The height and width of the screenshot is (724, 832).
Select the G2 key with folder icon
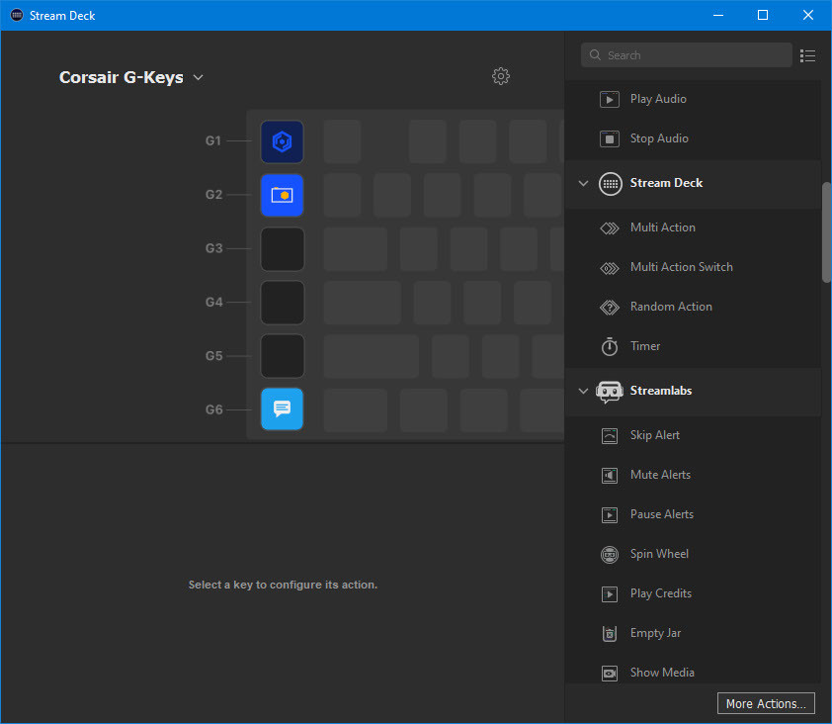pyautogui.click(x=282, y=195)
